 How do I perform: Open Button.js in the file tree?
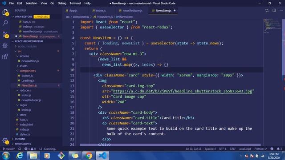(27, 76)
